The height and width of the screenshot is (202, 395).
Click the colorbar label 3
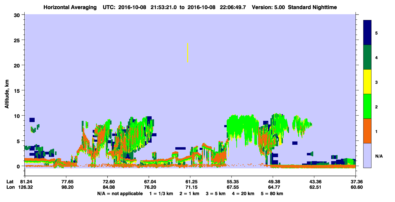[376, 82]
